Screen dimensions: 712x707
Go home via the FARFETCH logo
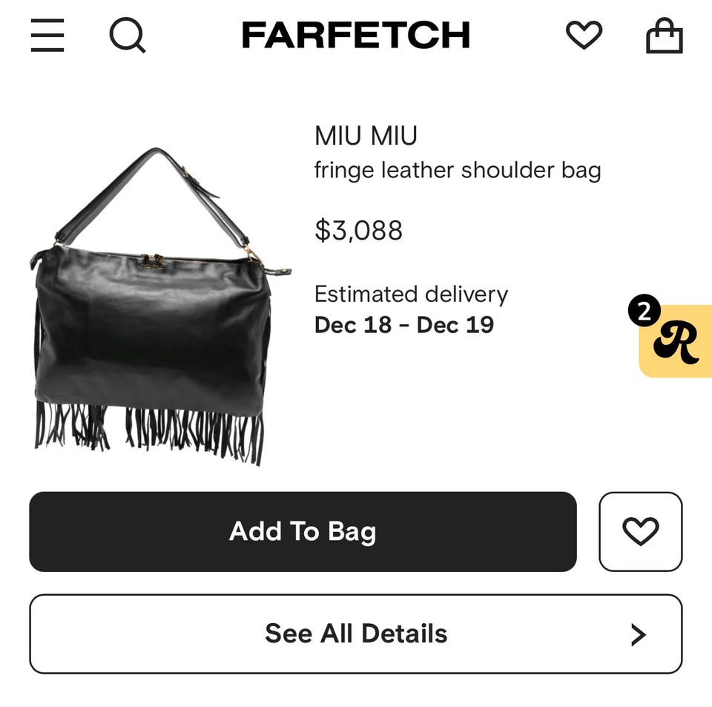pos(356,35)
